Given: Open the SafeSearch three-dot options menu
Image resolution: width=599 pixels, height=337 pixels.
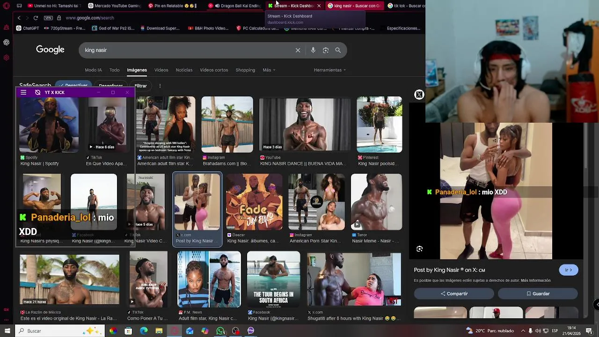Looking at the screenshot, I should (160, 86).
